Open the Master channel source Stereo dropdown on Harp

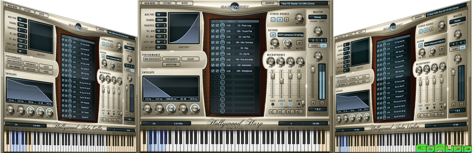[x=318, y=17]
